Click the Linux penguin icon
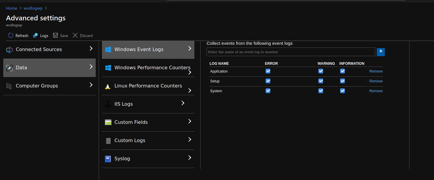The image size is (434, 180). [108, 86]
